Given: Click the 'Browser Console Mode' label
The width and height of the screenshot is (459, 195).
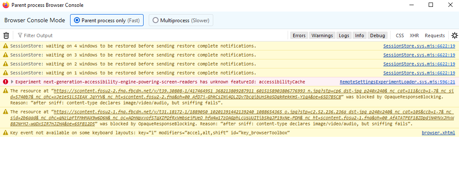Looking at the screenshot, I should tap(35, 20).
